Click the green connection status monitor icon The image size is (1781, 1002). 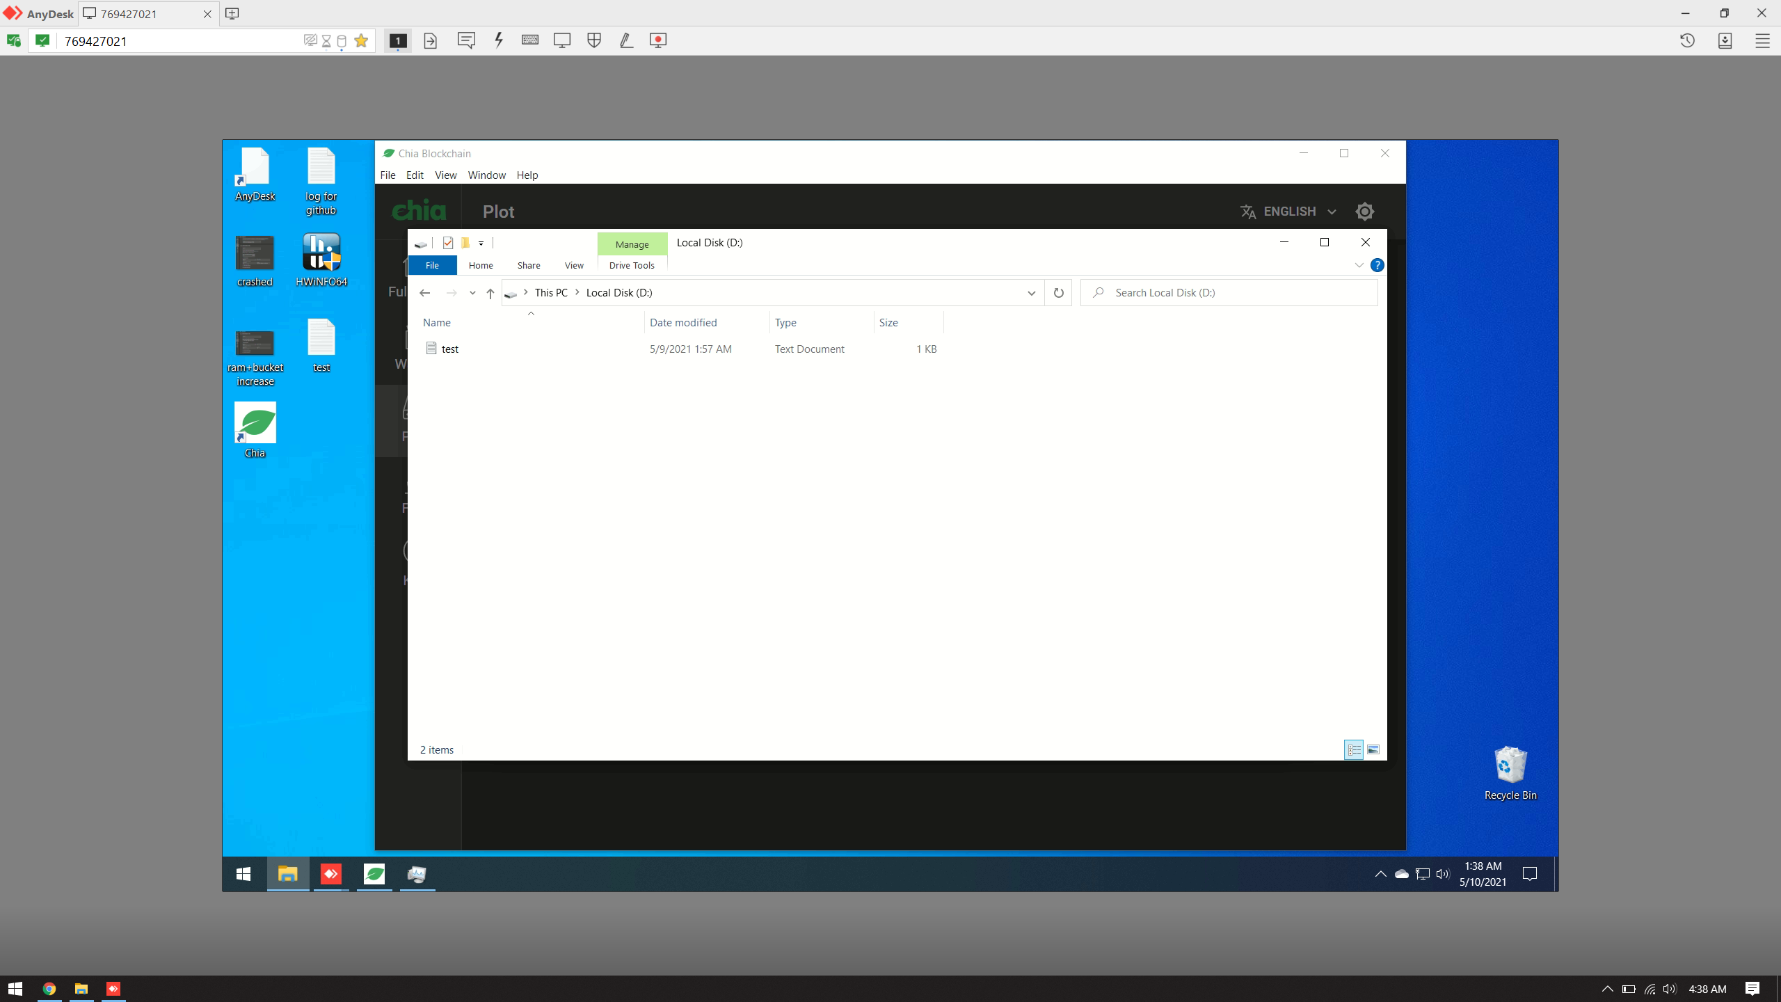(42, 40)
